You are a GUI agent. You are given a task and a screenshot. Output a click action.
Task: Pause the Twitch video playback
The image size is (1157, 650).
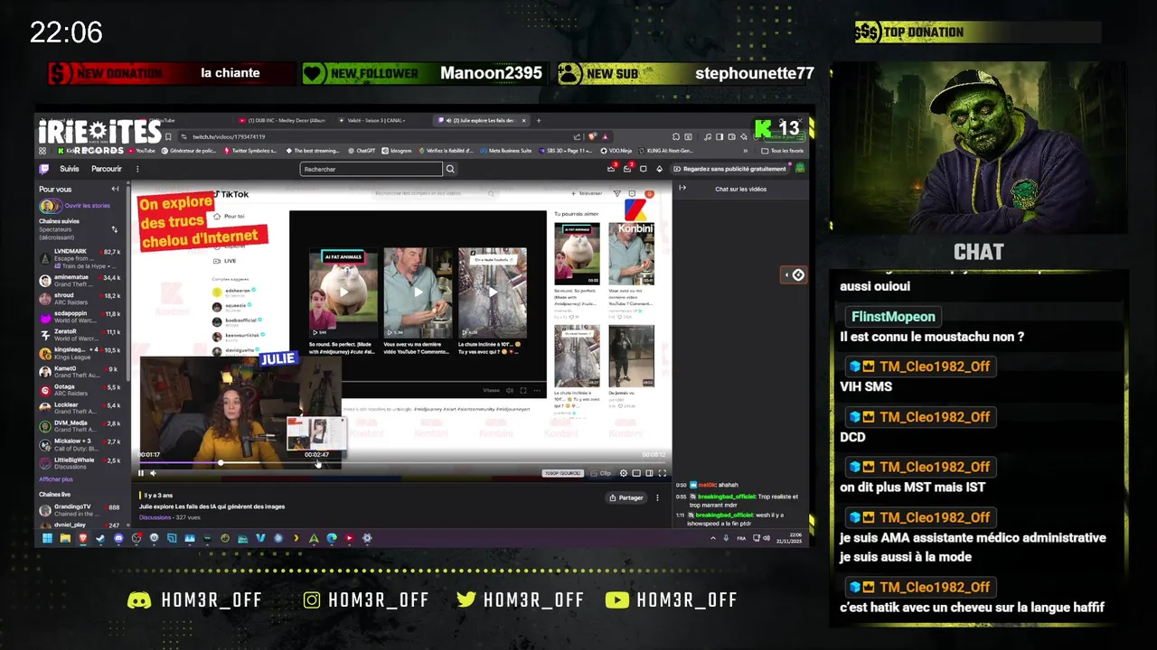coord(141,473)
